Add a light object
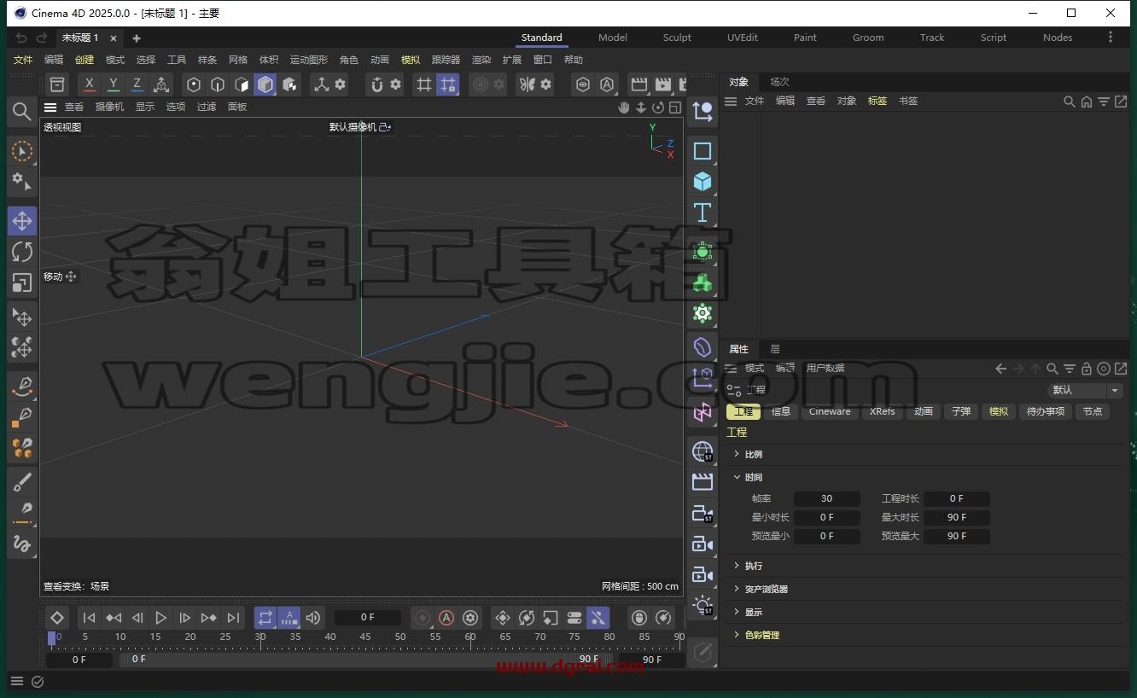This screenshot has width=1137, height=698. [703, 606]
